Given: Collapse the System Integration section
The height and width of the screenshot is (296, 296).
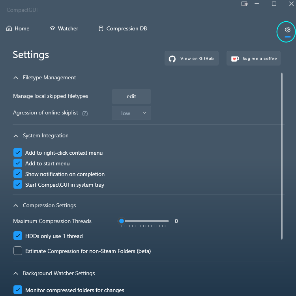Looking at the screenshot, I should click(x=16, y=136).
